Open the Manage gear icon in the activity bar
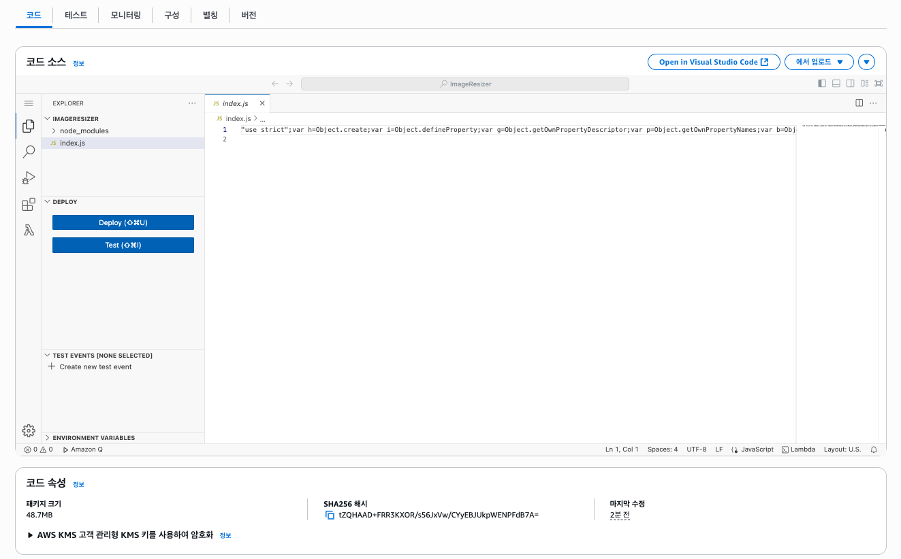 [x=29, y=430]
